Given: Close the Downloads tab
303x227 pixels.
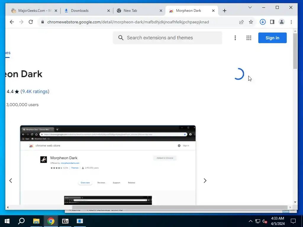Looking at the screenshot, I should (109, 11).
